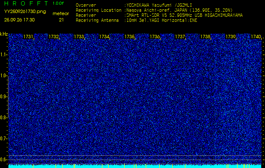
Task: Click the 0.9 frequency axis label
Action: tap(4, 97)
